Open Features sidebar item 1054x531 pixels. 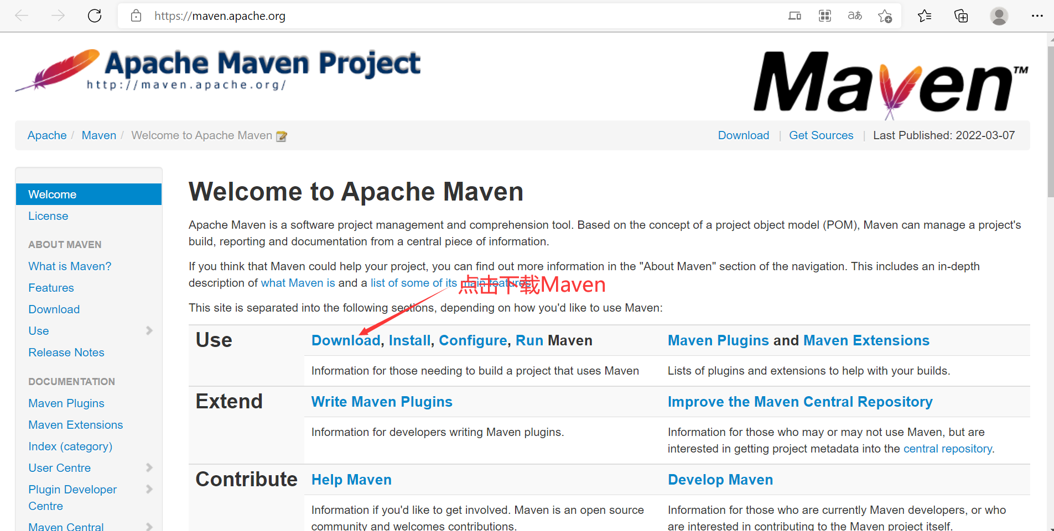click(x=51, y=288)
